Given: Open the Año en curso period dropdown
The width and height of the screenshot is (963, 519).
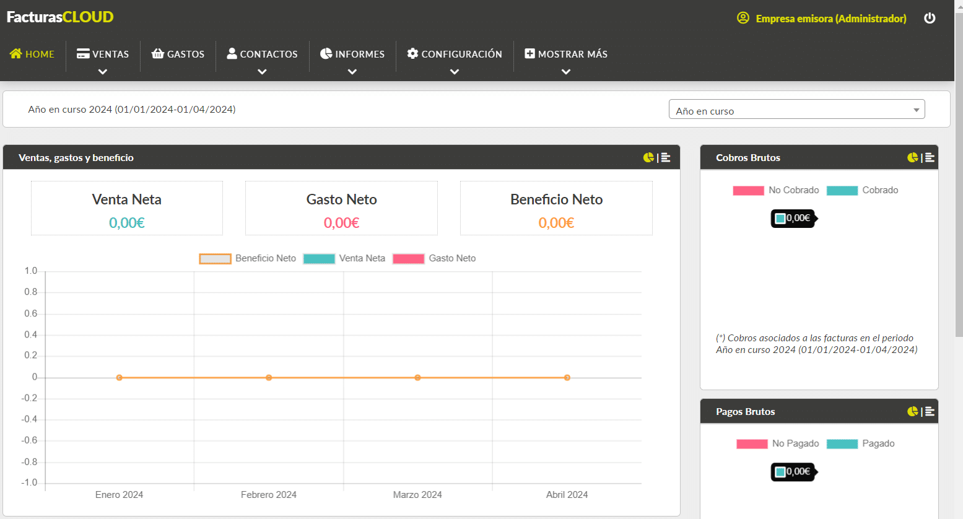Looking at the screenshot, I should pos(796,110).
